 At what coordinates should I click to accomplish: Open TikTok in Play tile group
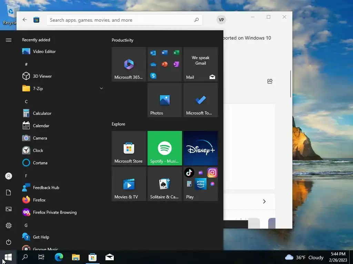(189, 173)
